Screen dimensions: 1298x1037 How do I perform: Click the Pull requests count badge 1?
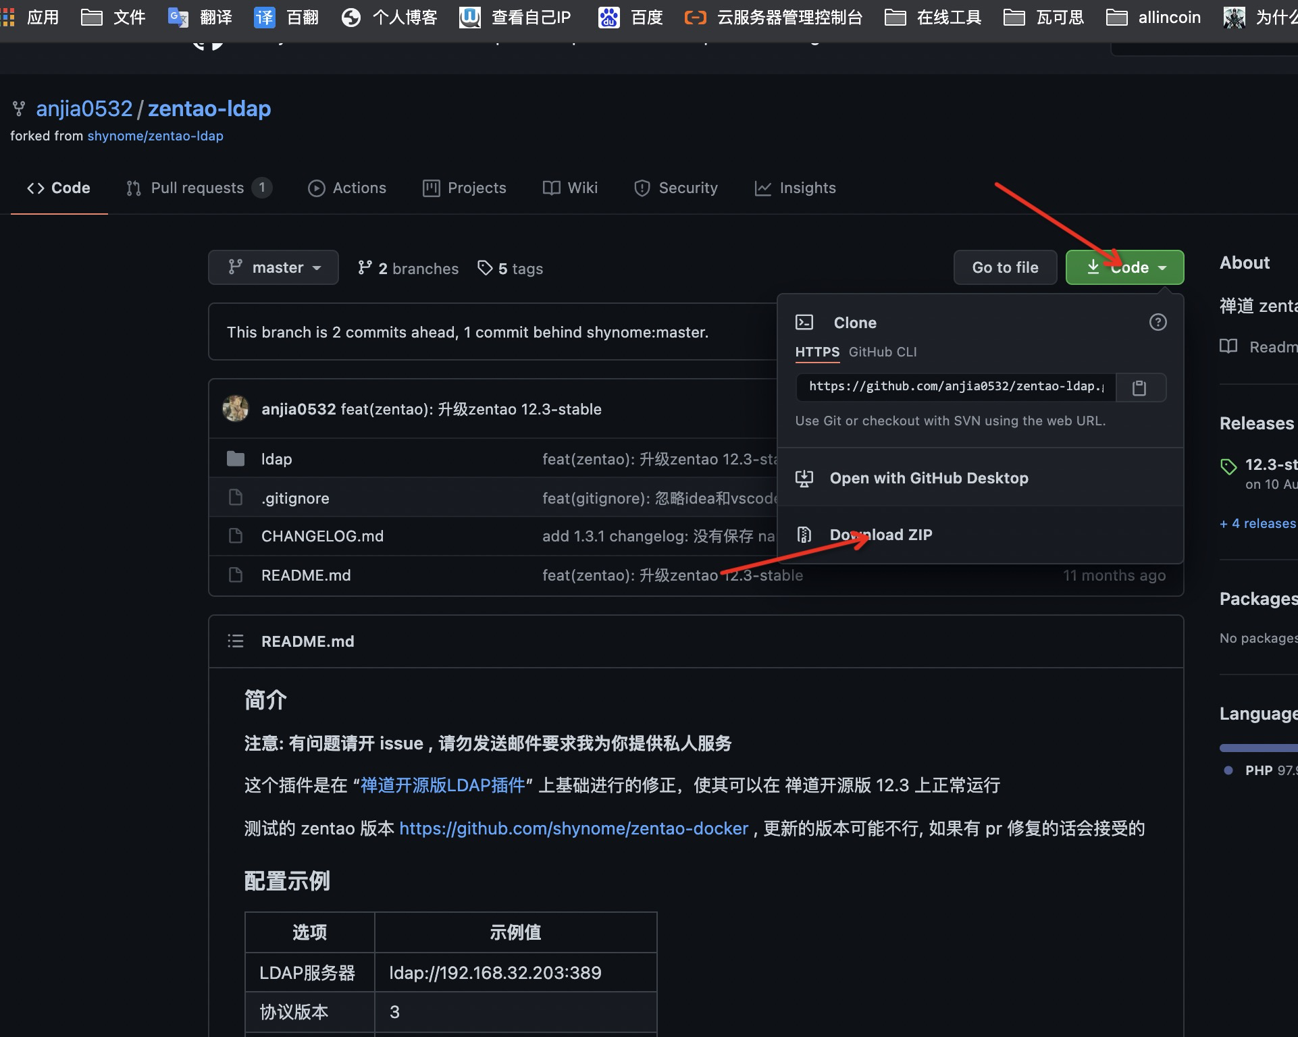(x=262, y=187)
